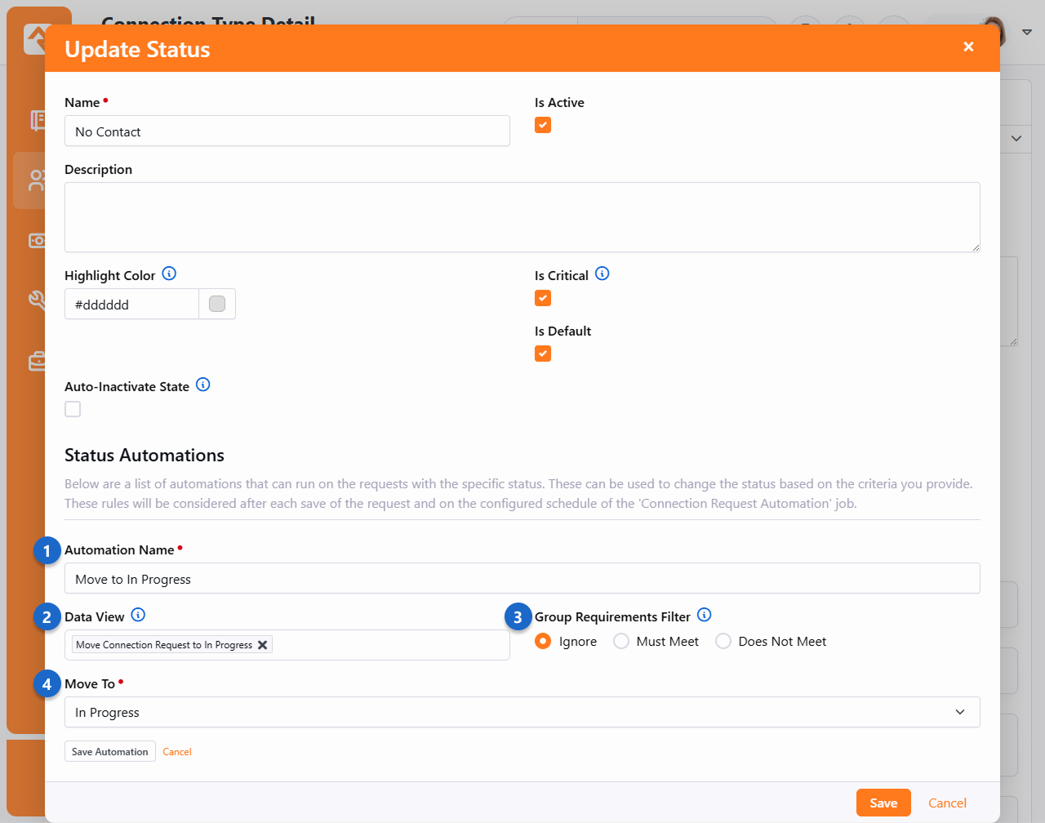Click the info icon beside Highlight Color
This screenshot has height=823, width=1045.
[169, 274]
